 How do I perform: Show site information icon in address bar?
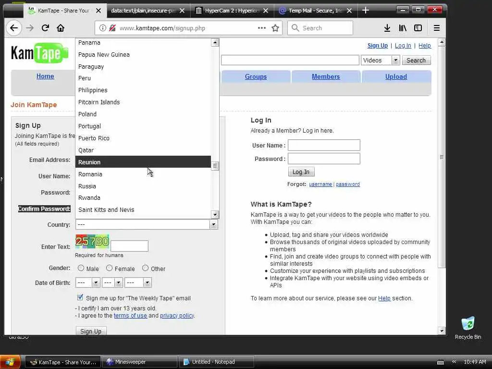[103, 28]
